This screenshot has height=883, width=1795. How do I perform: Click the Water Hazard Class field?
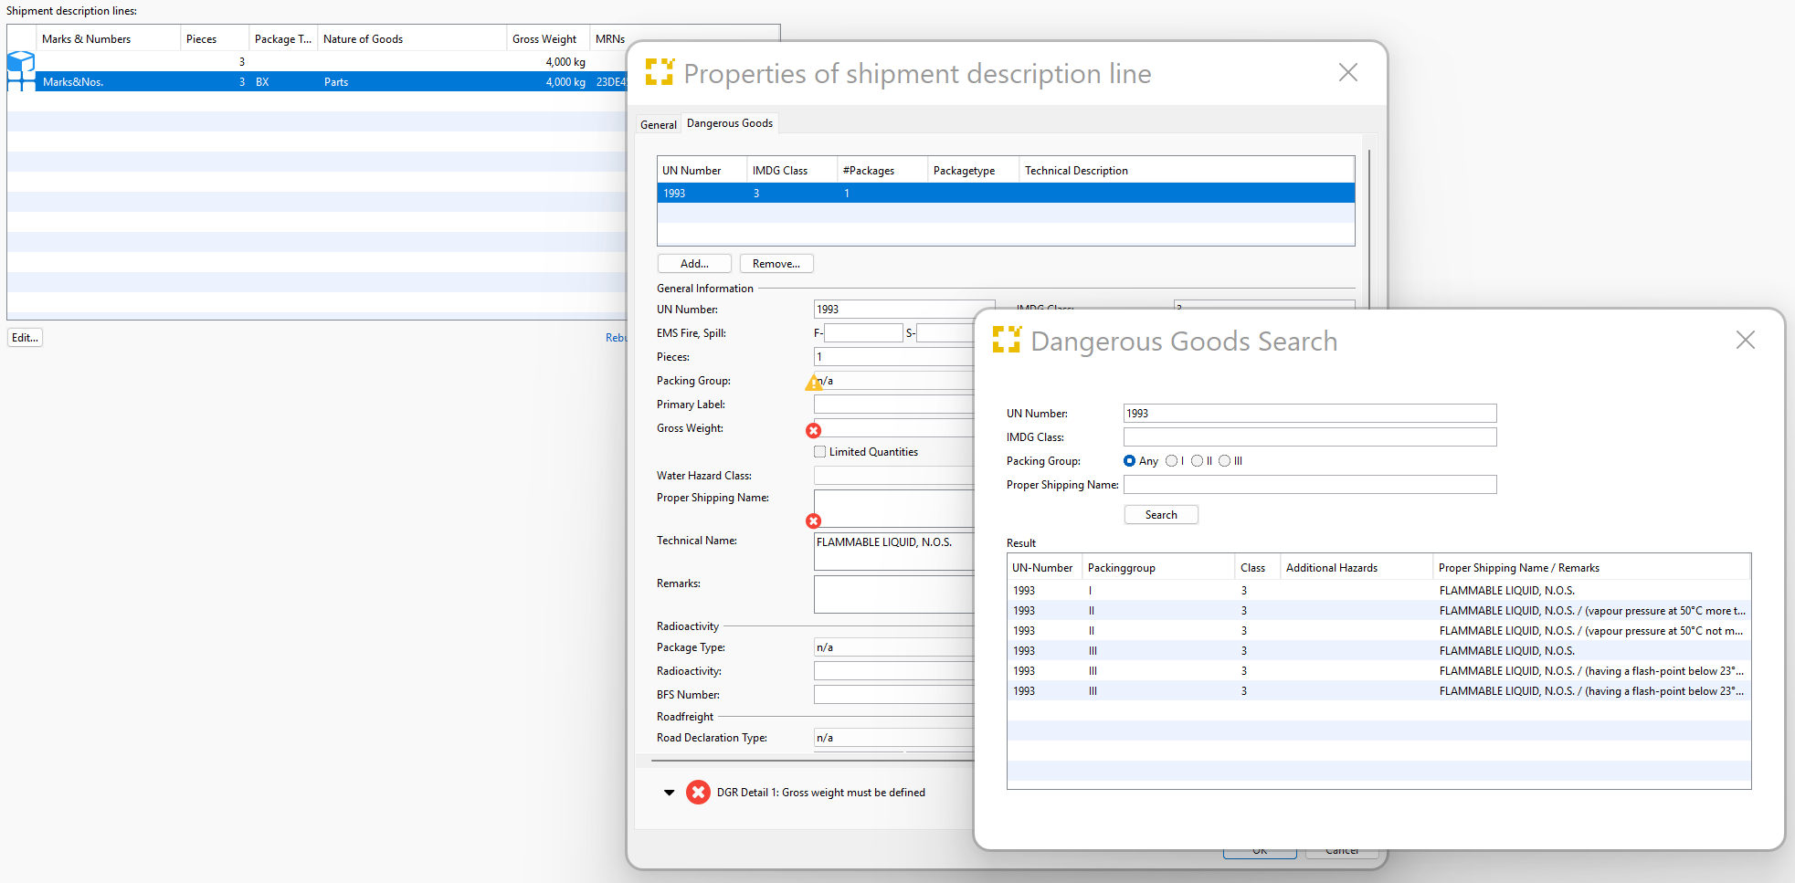click(x=893, y=476)
